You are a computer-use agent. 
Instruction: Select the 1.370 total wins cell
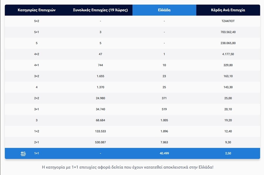tap(100, 87)
